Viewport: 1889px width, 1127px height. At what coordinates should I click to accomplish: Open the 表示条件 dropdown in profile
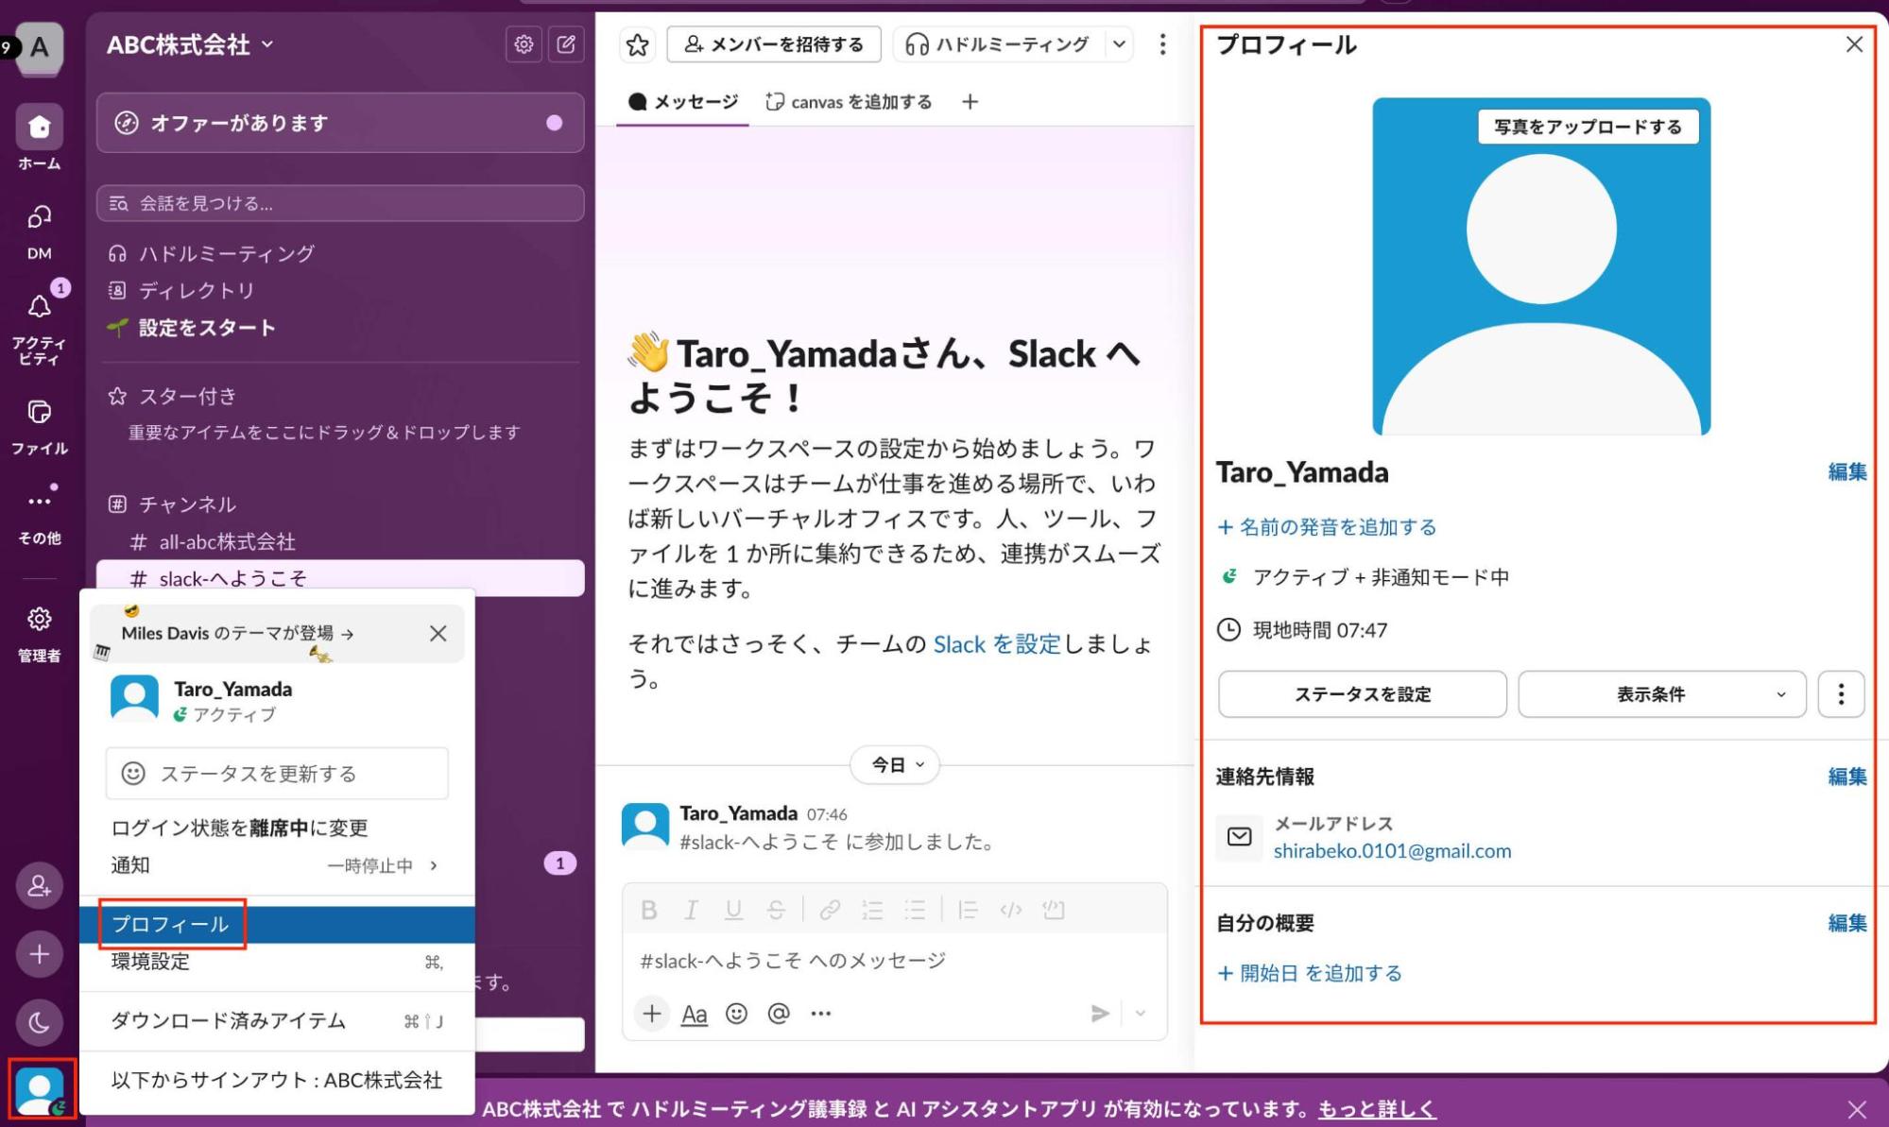tap(1662, 694)
